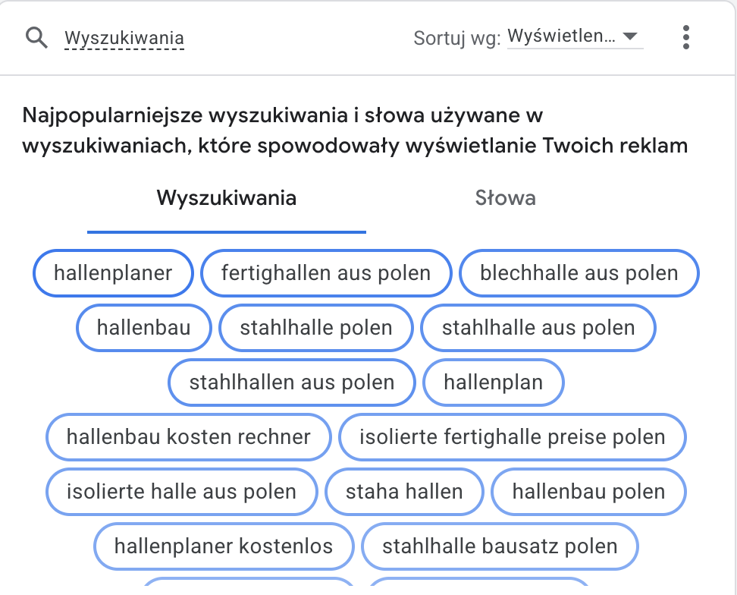Select the hallenplaner kostenlos chip
Viewport: 737px width, 595px height.
point(224,546)
